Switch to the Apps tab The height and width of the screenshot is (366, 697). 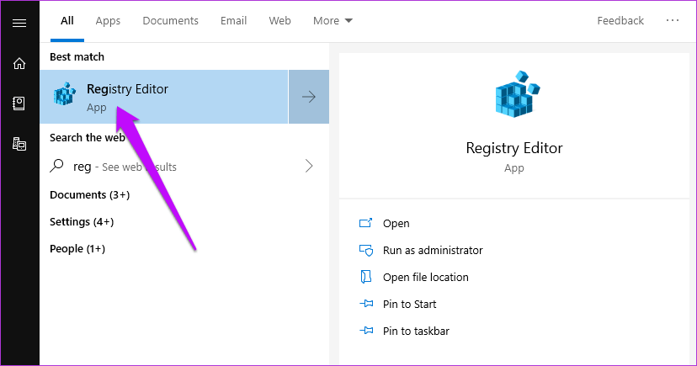(x=108, y=21)
